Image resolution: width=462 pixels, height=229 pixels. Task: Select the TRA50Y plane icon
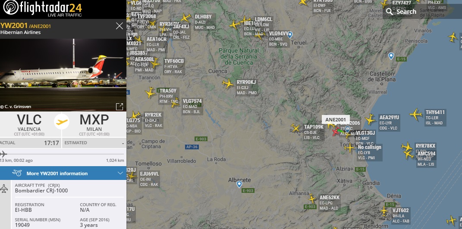point(150,93)
